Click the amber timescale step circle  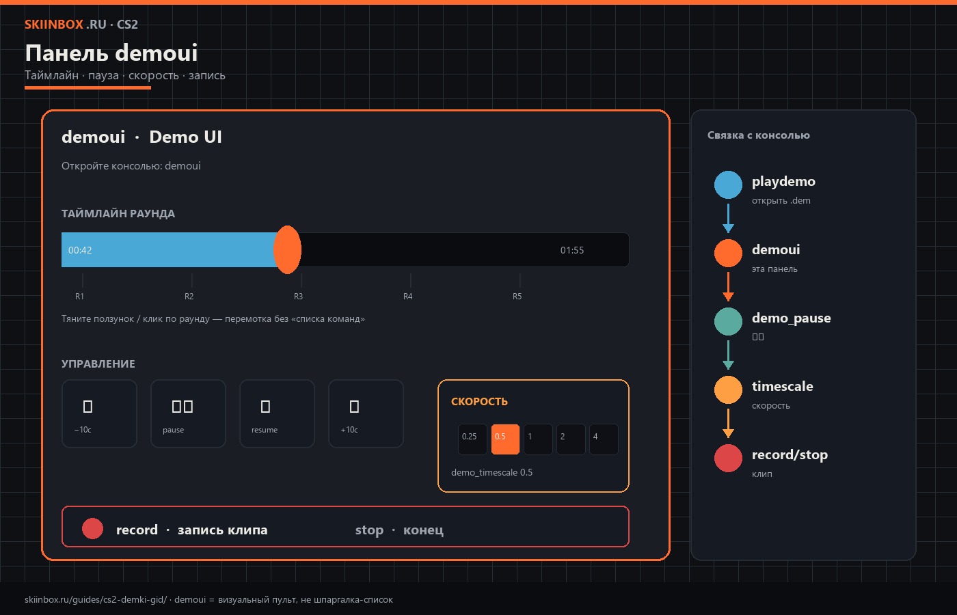pyautogui.click(x=728, y=389)
